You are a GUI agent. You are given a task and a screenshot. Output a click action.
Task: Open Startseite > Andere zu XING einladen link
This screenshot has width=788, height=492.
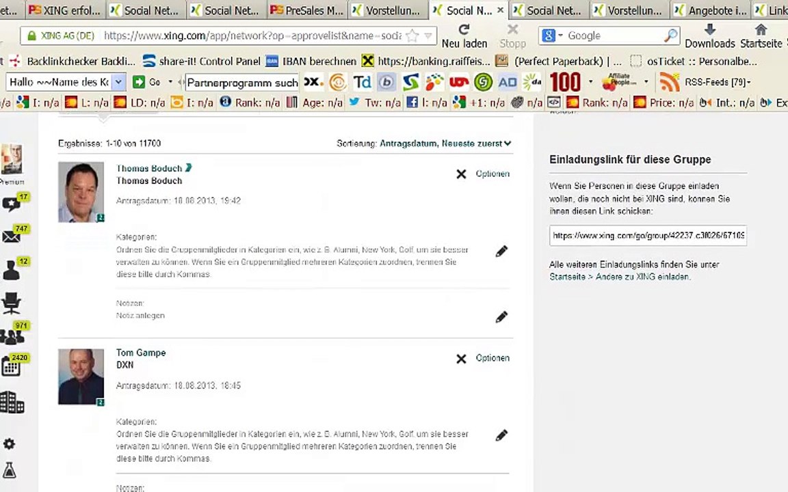(x=620, y=277)
